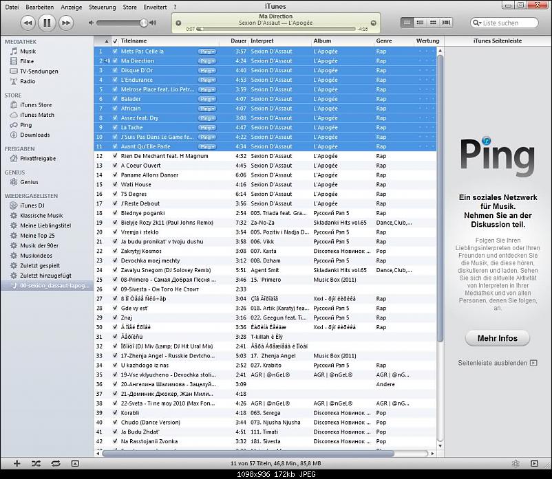Screen dimensions: 552x479
Task: Toggle checkbox for track 'Korabli'
Action: pos(115,413)
